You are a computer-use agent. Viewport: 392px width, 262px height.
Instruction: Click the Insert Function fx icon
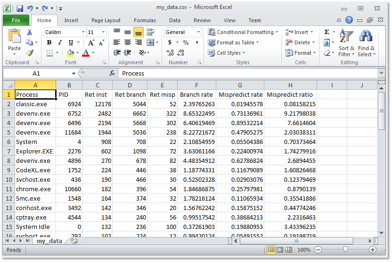pyautogui.click(x=112, y=73)
